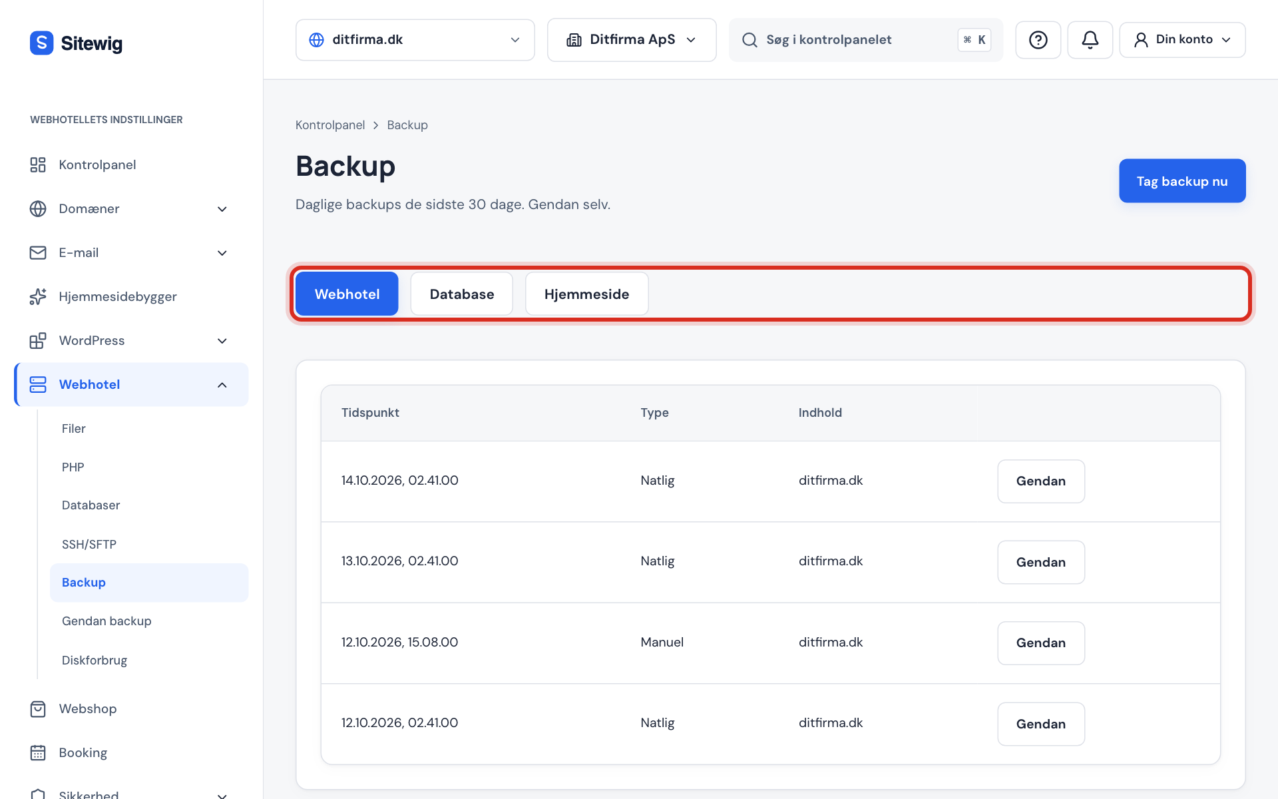Restore the 14.10.2026 backup with Gendan
The width and height of the screenshot is (1278, 799).
tap(1041, 481)
